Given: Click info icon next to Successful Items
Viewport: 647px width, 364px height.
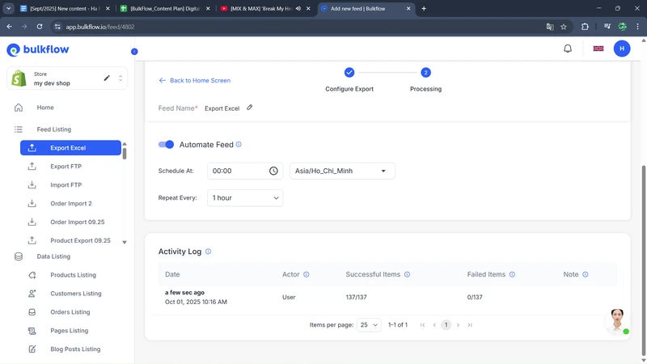Looking at the screenshot, I should click(407, 274).
